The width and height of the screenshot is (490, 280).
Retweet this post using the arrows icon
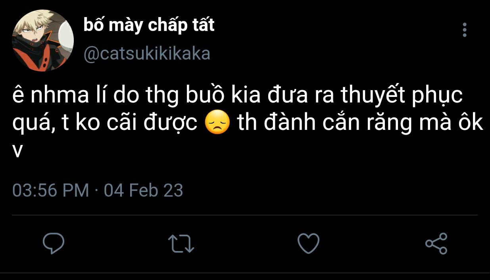pos(181,243)
